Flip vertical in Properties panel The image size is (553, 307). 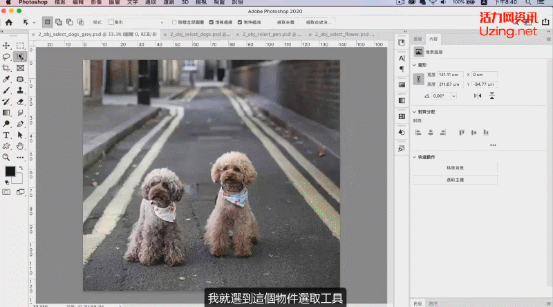(492, 95)
